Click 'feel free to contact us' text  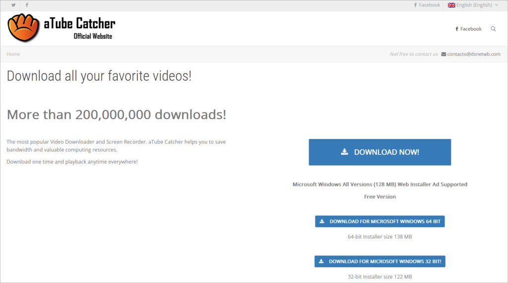[414, 54]
